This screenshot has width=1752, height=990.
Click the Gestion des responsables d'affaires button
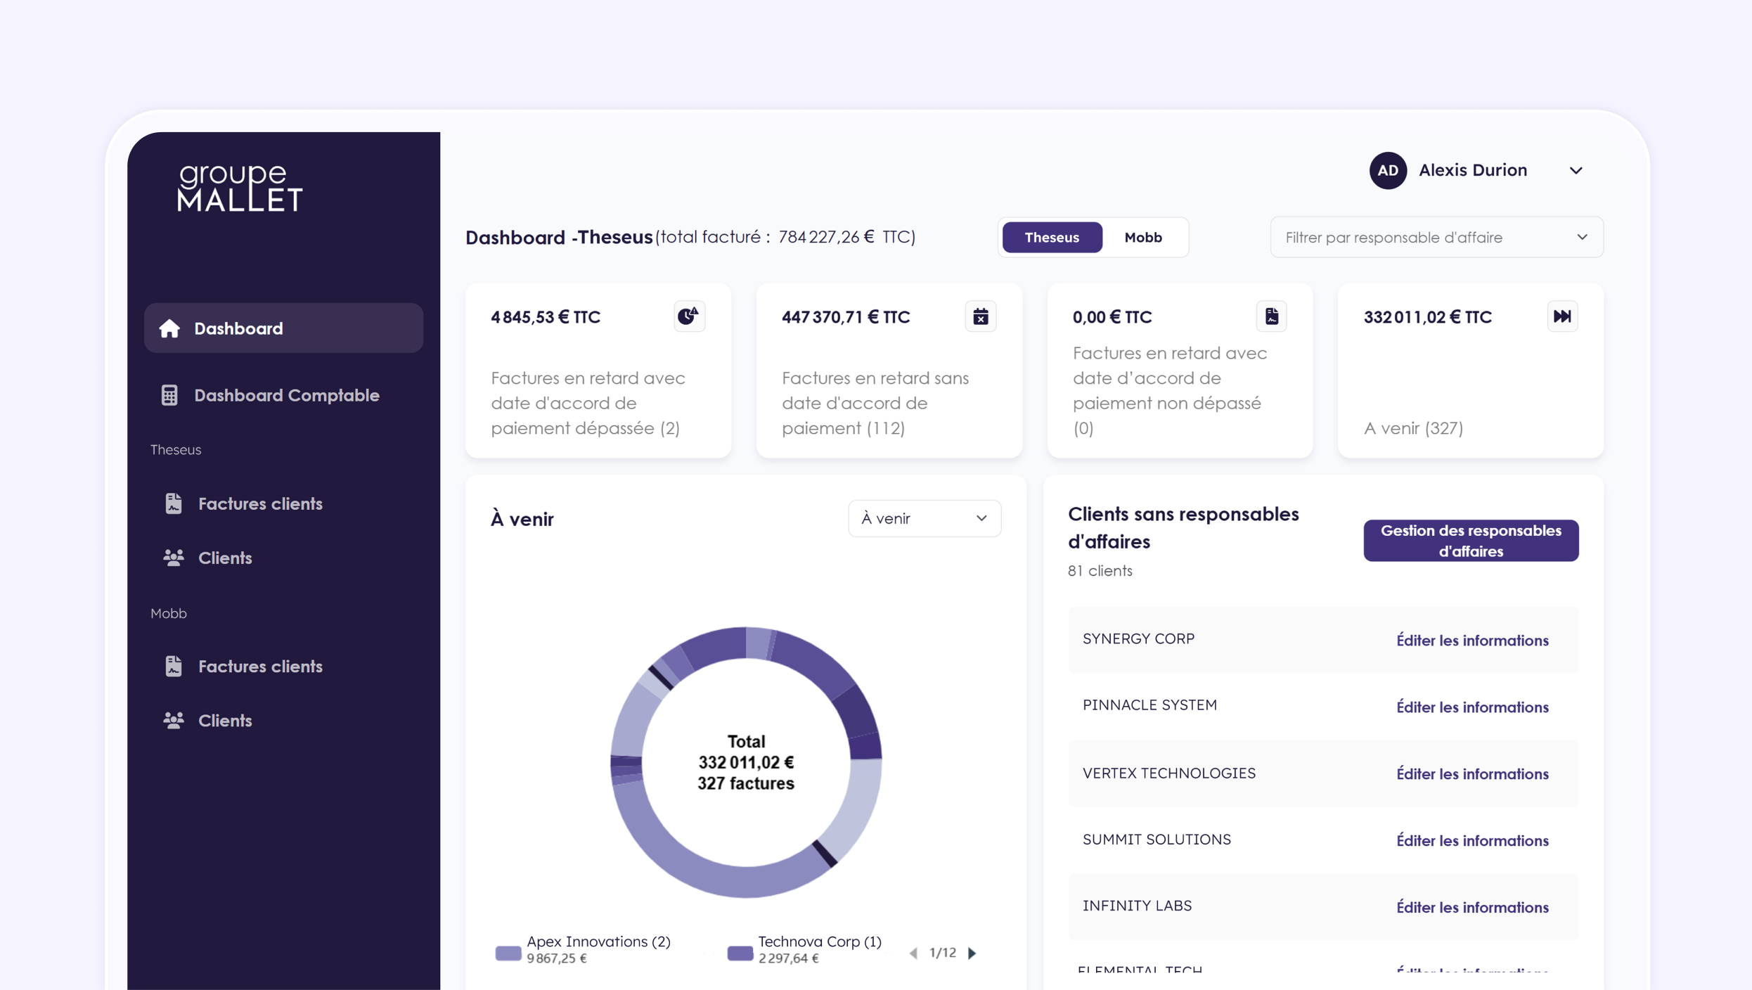pyautogui.click(x=1470, y=541)
